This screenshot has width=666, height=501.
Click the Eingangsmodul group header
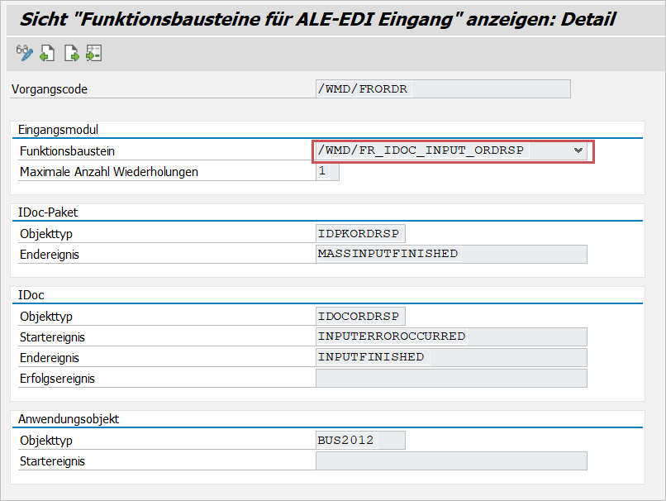point(59,130)
